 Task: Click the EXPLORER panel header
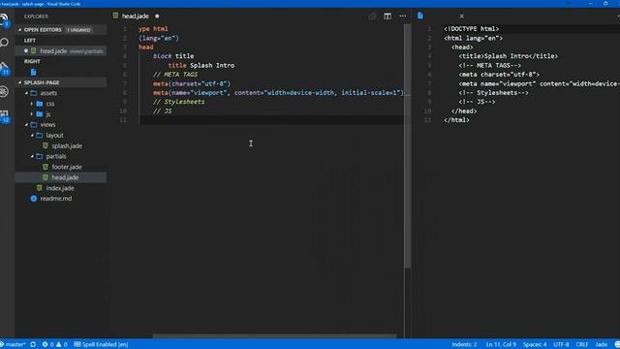(x=36, y=16)
